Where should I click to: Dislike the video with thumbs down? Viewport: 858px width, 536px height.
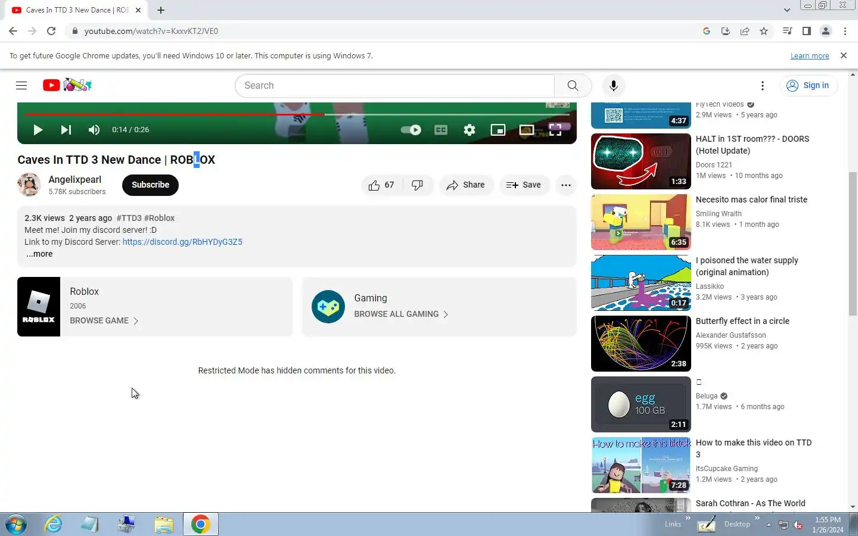coord(417,185)
